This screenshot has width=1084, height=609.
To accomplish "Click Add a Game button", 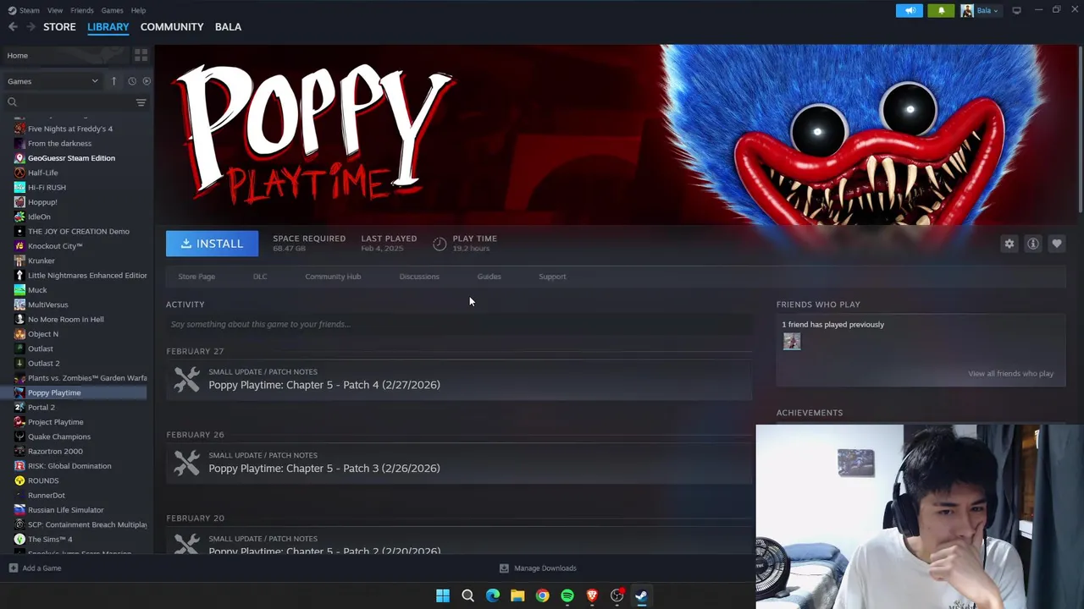I will (x=35, y=568).
